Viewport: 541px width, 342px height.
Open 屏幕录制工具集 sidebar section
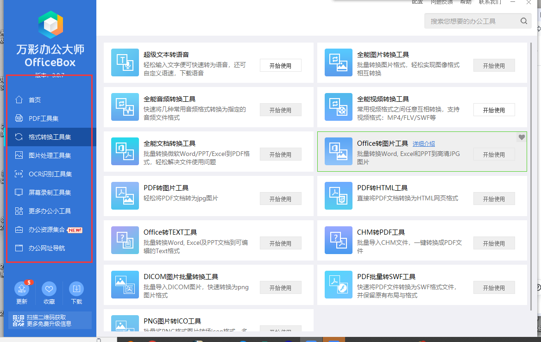49,193
